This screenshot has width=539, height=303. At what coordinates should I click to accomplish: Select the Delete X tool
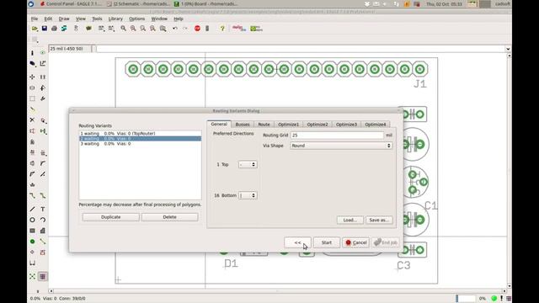(x=32, y=120)
